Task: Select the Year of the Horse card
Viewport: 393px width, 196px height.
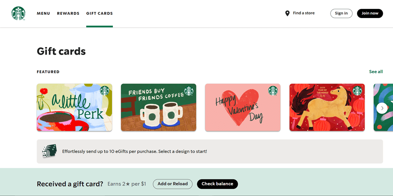Action: point(327,107)
